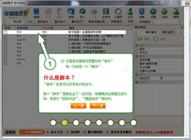Click the 导入 (Import) toolbar icon
This screenshot has height=140, width=191.
tap(82, 13)
